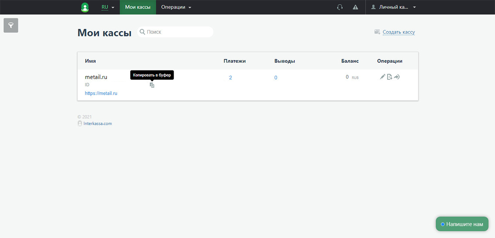Click the payments count 2

pyautogui.click(x=231, y=77)
